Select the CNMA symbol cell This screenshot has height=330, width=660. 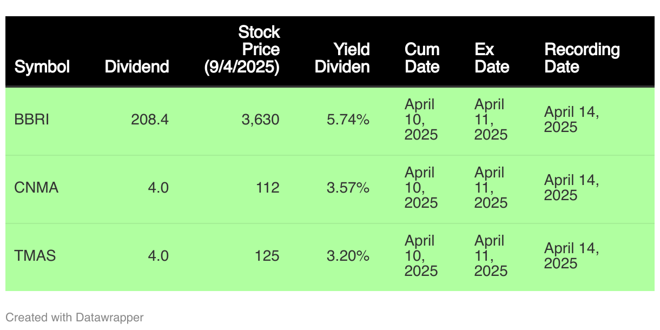(x=36, y=188)
